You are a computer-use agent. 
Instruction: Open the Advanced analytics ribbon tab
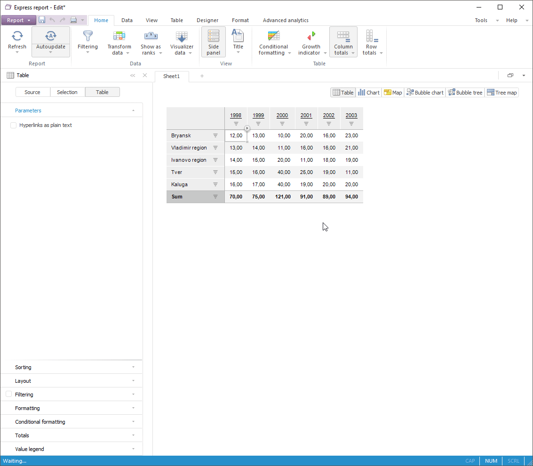point(286,20)
